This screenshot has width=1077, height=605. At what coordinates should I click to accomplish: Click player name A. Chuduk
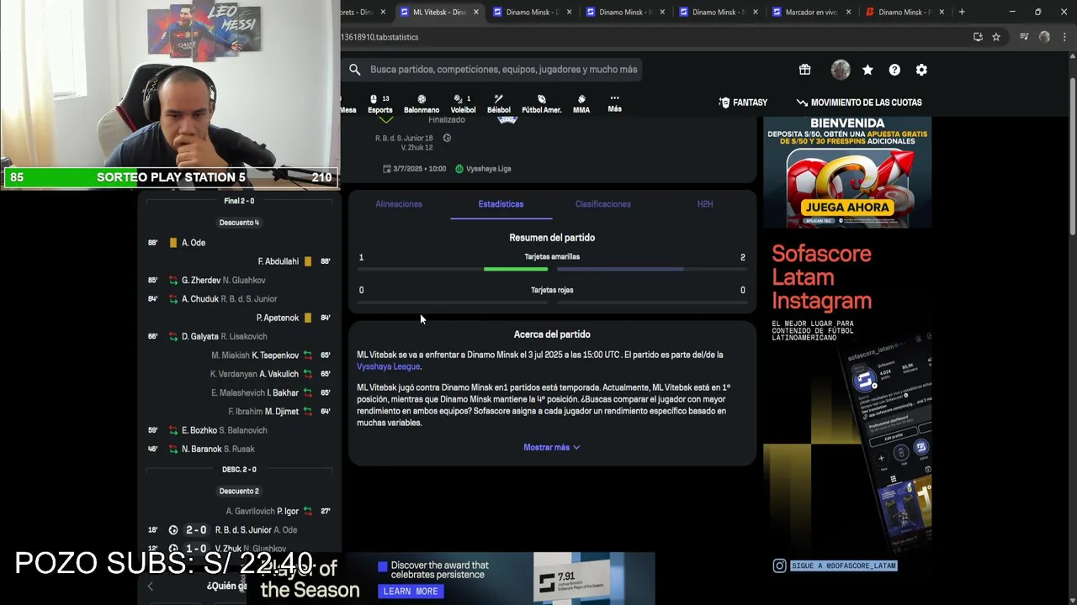(200, 299)
